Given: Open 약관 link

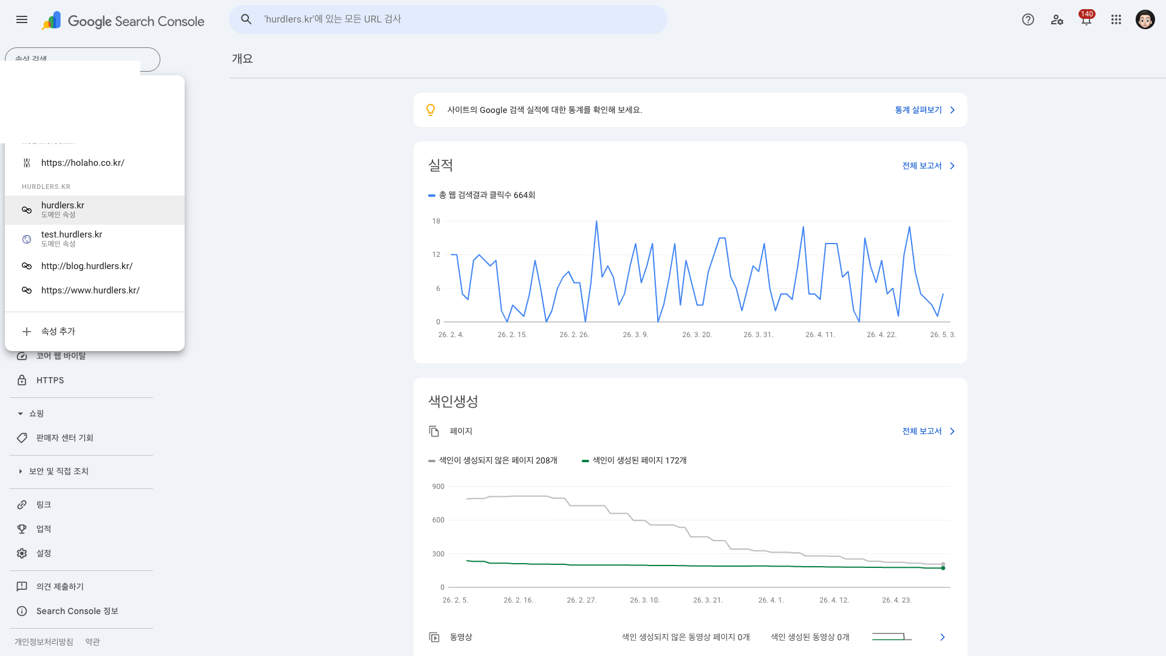Looking at the screenshot, I should click(92, 642).
